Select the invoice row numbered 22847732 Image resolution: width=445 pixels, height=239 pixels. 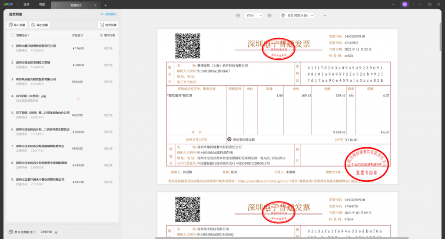click(x=63, y=149)
